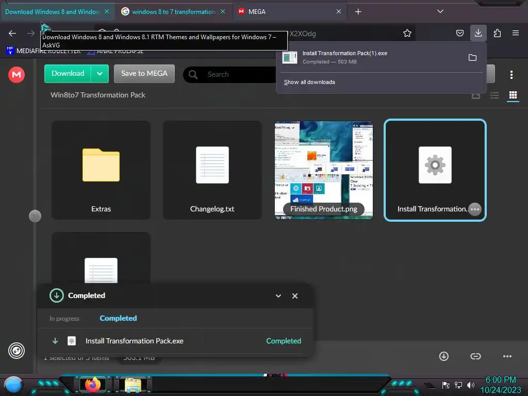The width and height of the screenshot is (528, 396).
Task: Select the partially visible text file thumbnail
Action: (x=101, y=258)
